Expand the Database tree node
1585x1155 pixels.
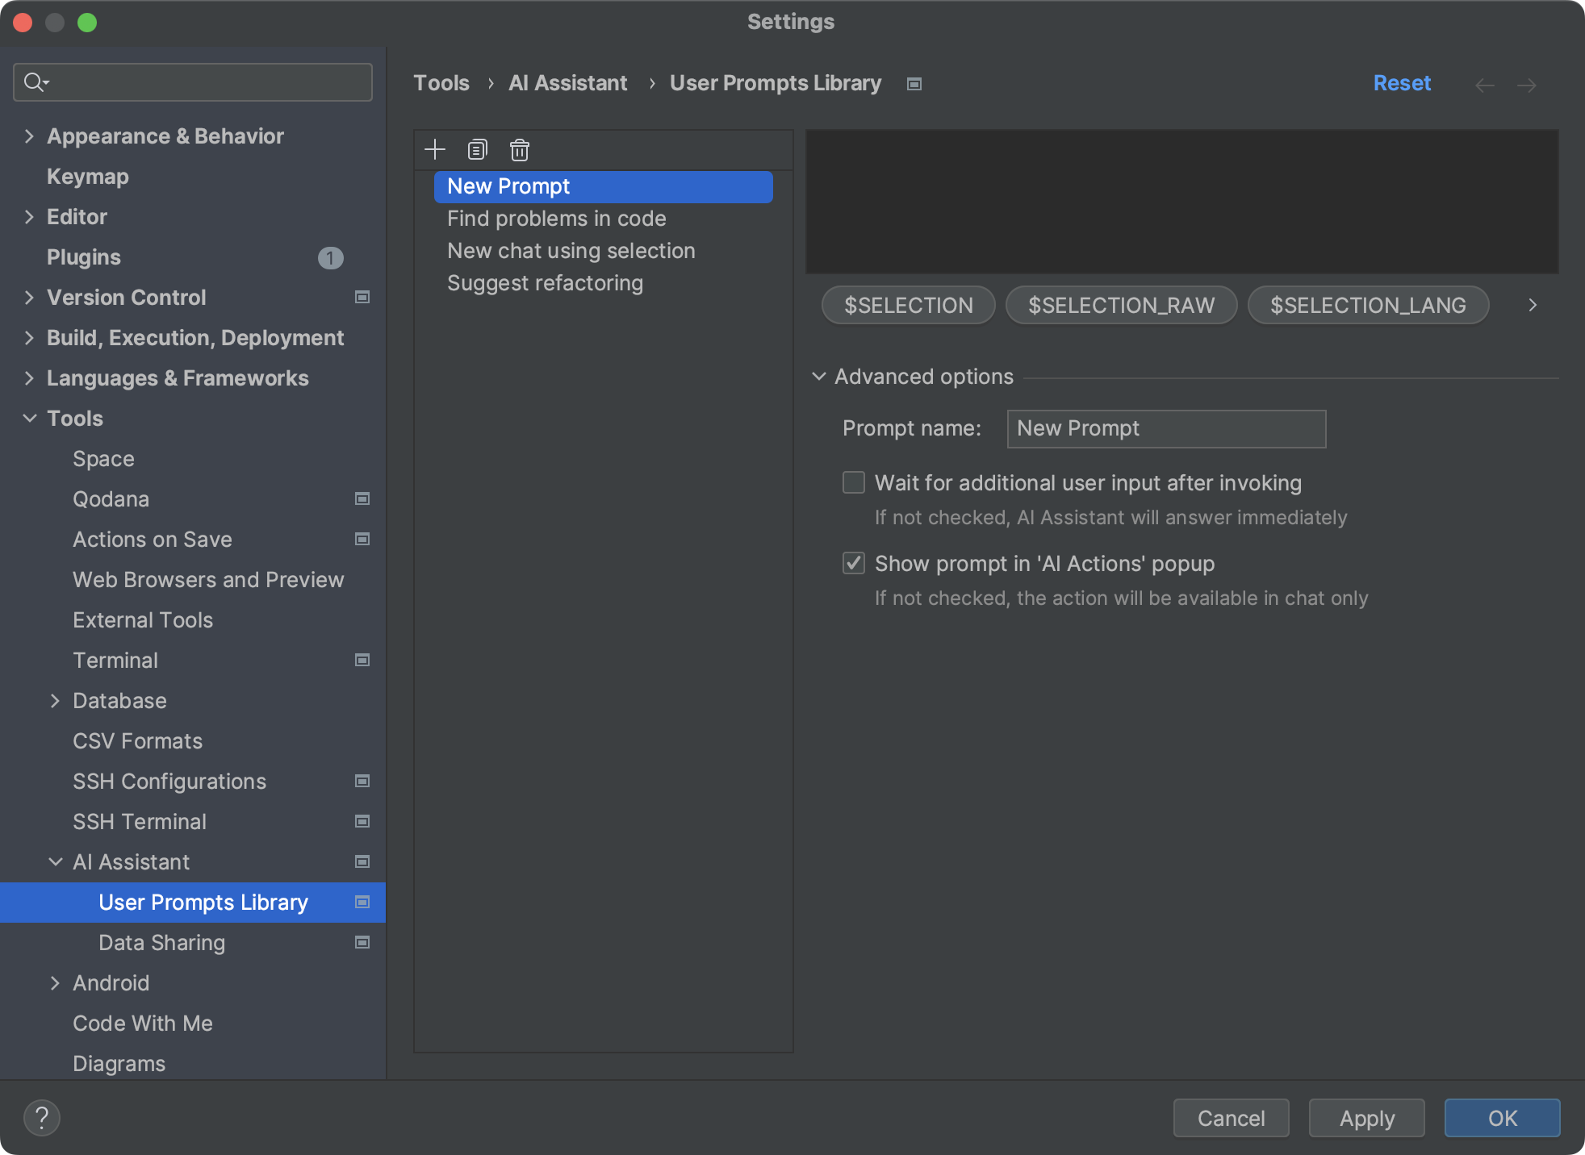click(x=55, y=701)
